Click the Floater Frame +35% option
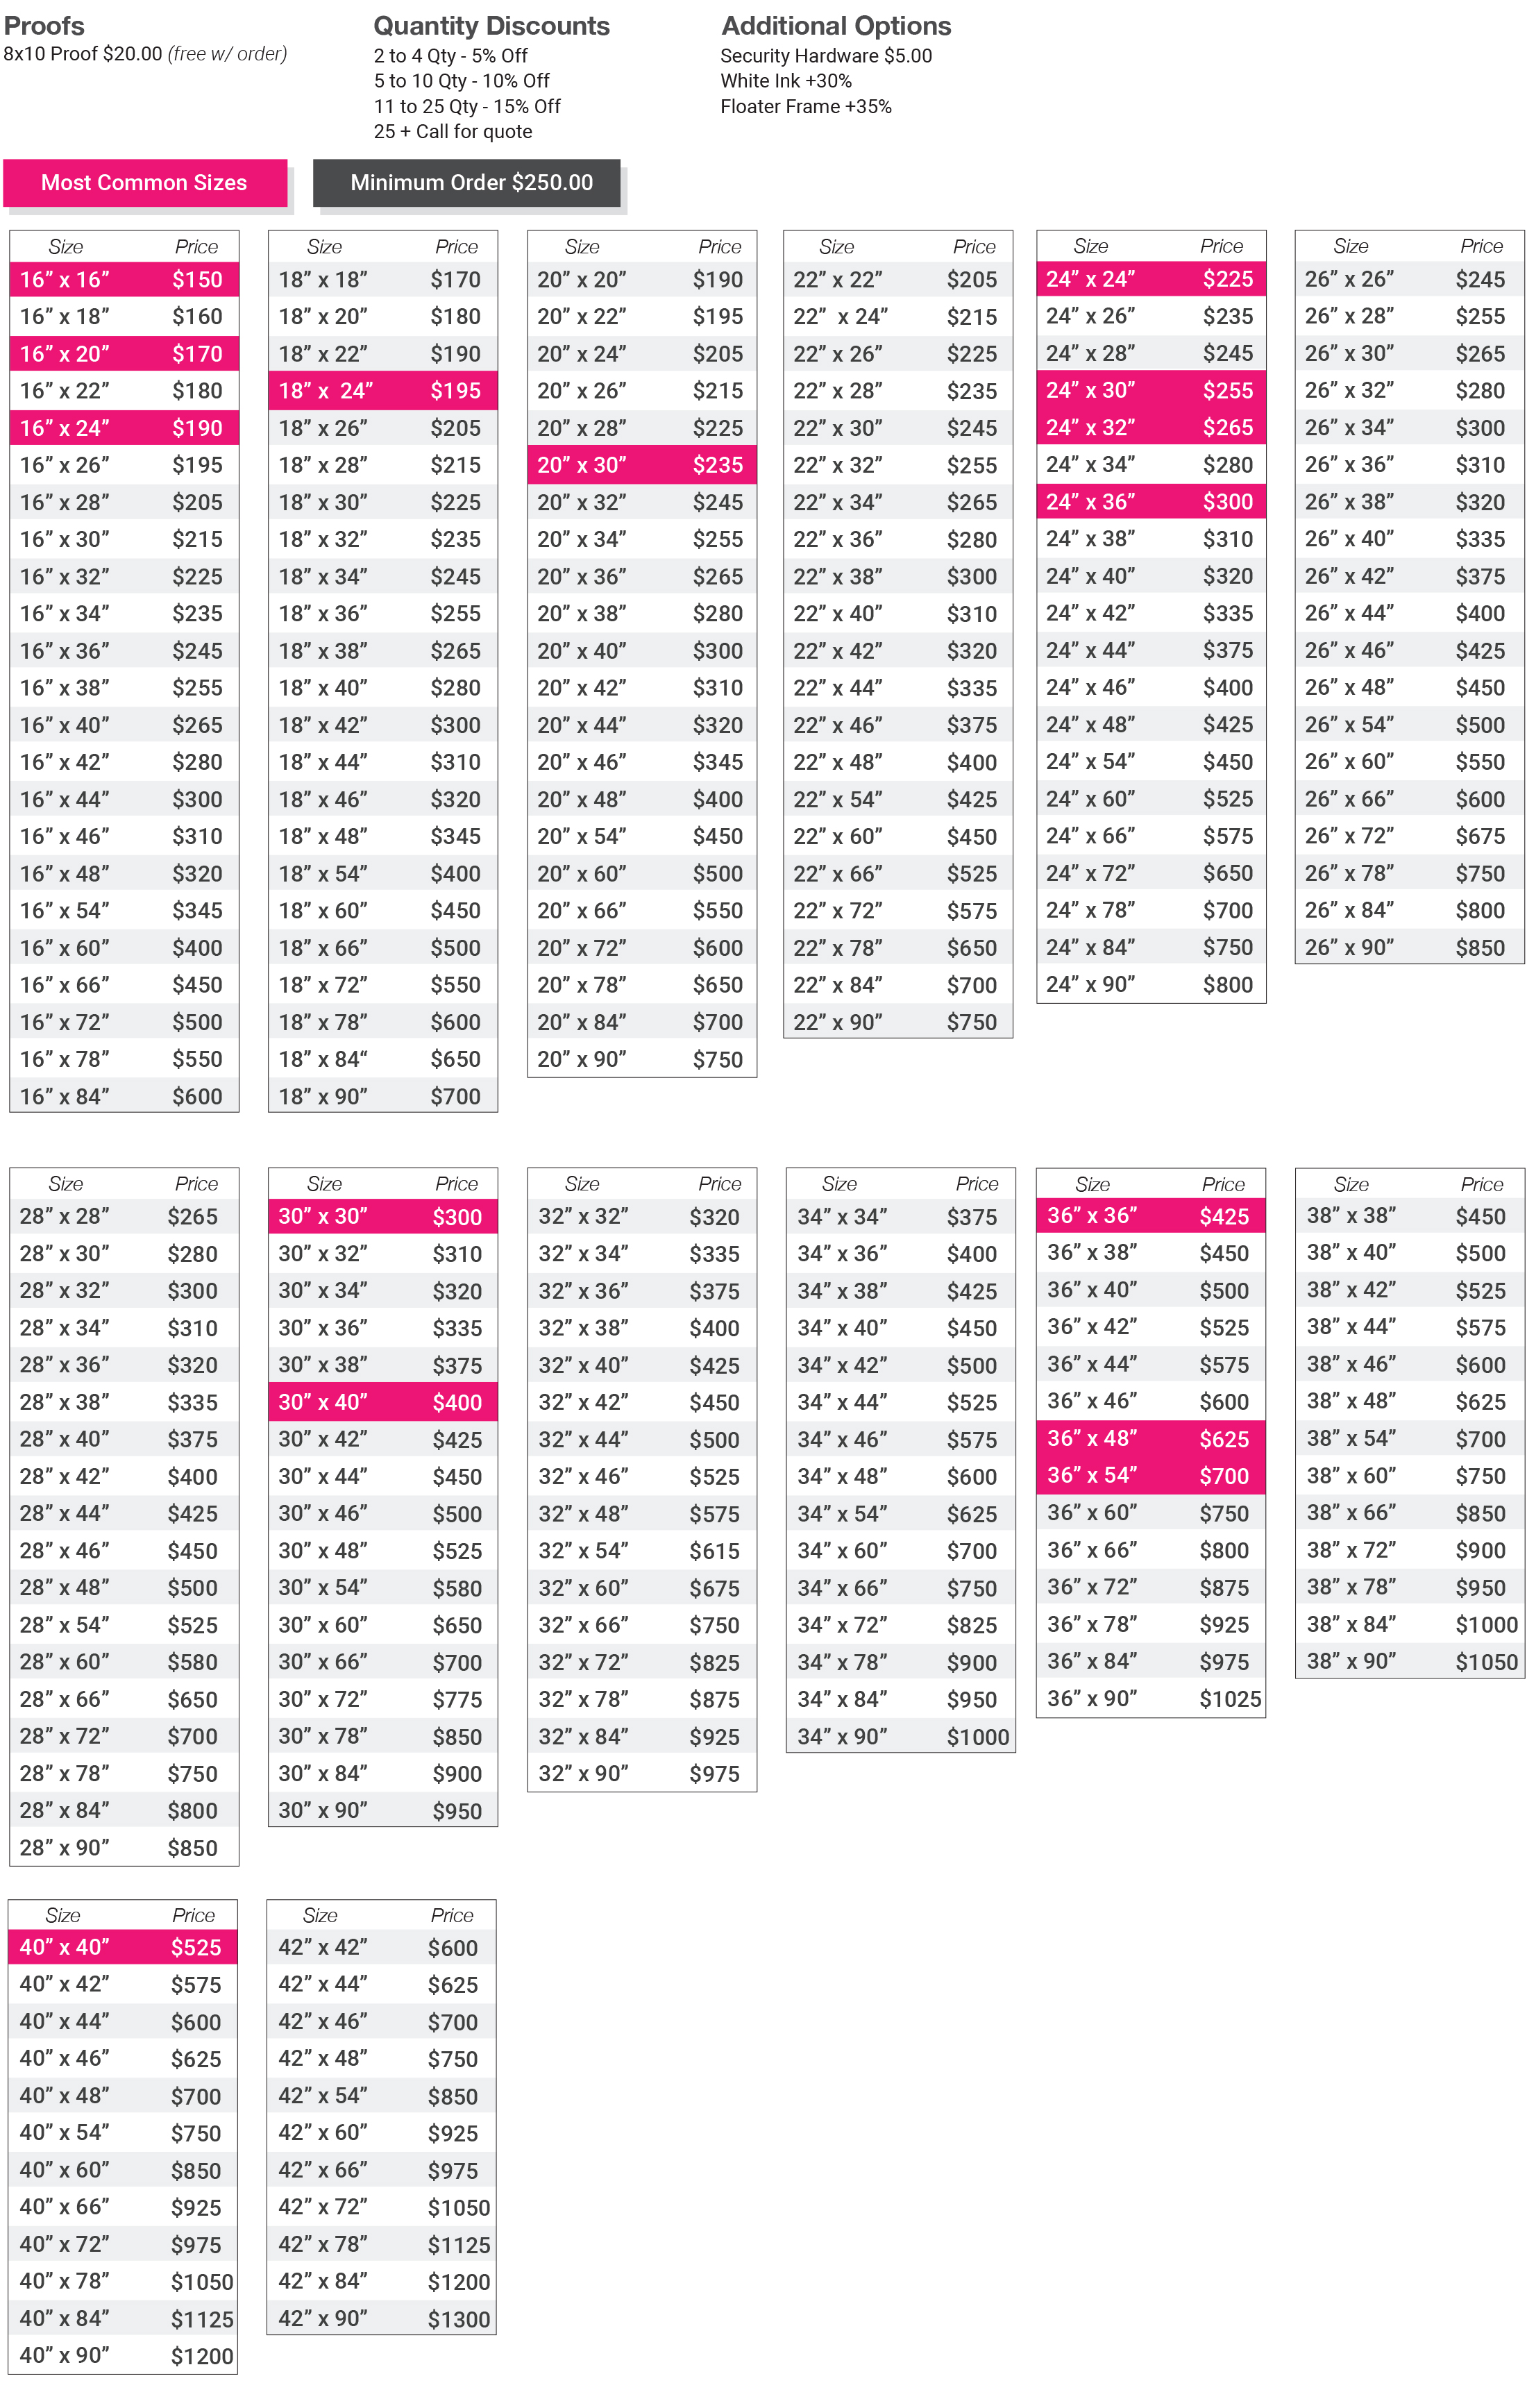This screenshot has width=1527, height=2408. click(805, 107)
